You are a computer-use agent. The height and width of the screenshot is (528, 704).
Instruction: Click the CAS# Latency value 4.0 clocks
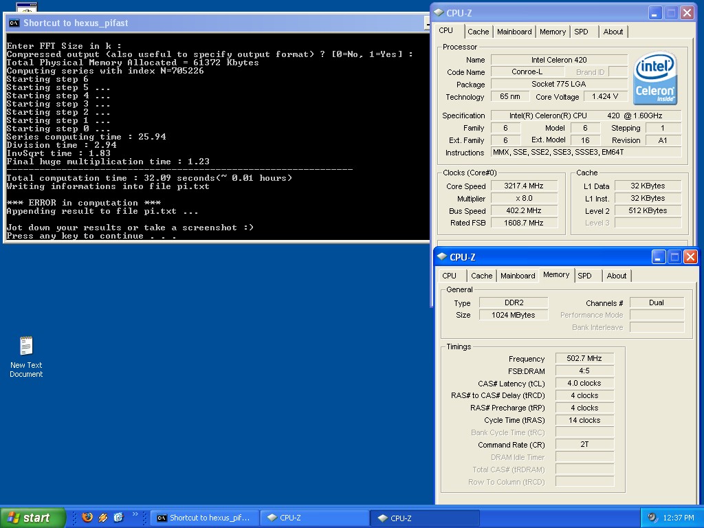point(584,383)
